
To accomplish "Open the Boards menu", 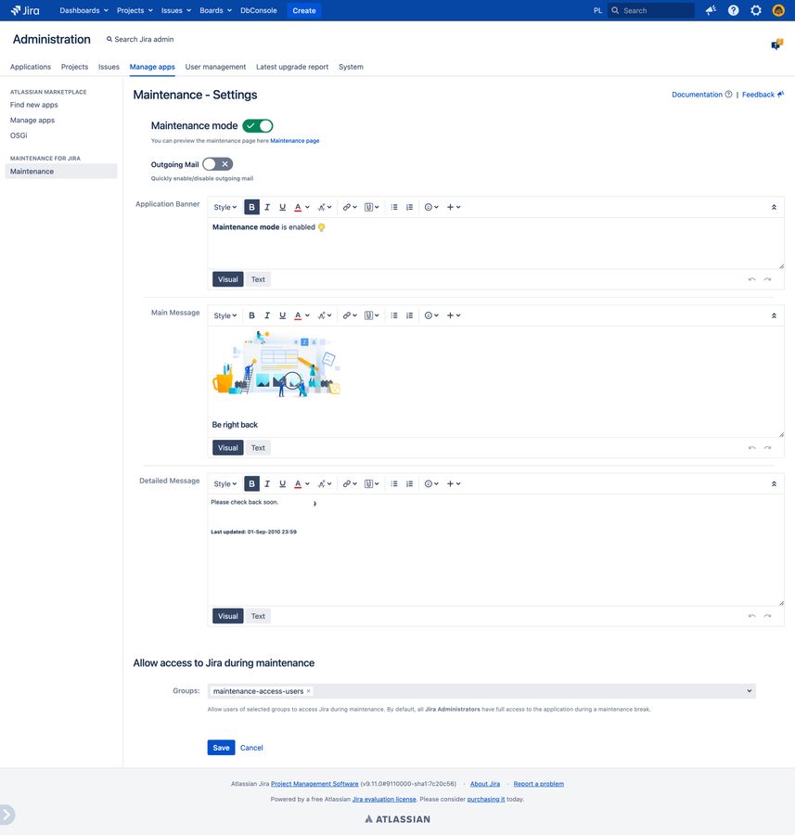I will pyautogui.click(x=215, y=10).
